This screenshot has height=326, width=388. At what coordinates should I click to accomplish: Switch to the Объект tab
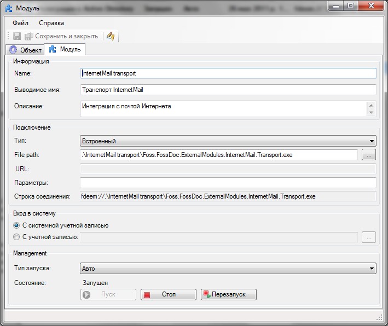point(25,50)
